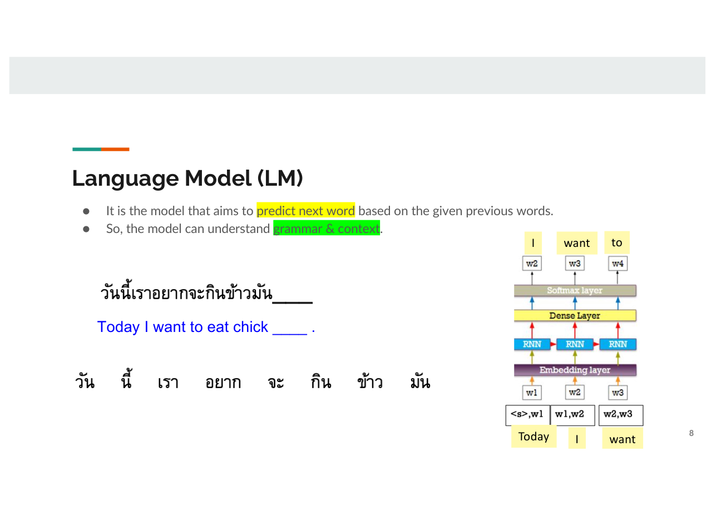Viewport: 716px width, 506px height.
Task: Click the "w2,w3" input box
Action: [x=621, y=415]
